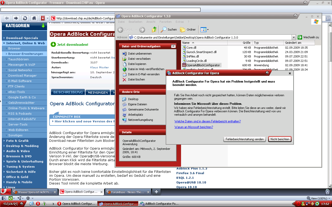This screenshot has height=207, width=332.
Task: Switch to the 'Waaaa Opera ist nicht Fi...' tab
Action: (35, 192)
